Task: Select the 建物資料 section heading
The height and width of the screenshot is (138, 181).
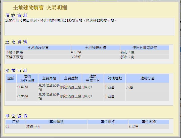Action: (x=16, y=70)
